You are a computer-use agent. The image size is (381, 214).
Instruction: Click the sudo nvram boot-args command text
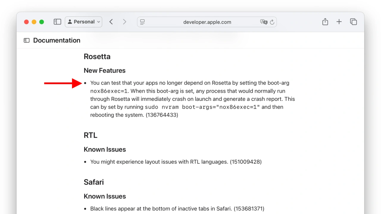coord(202,107)
